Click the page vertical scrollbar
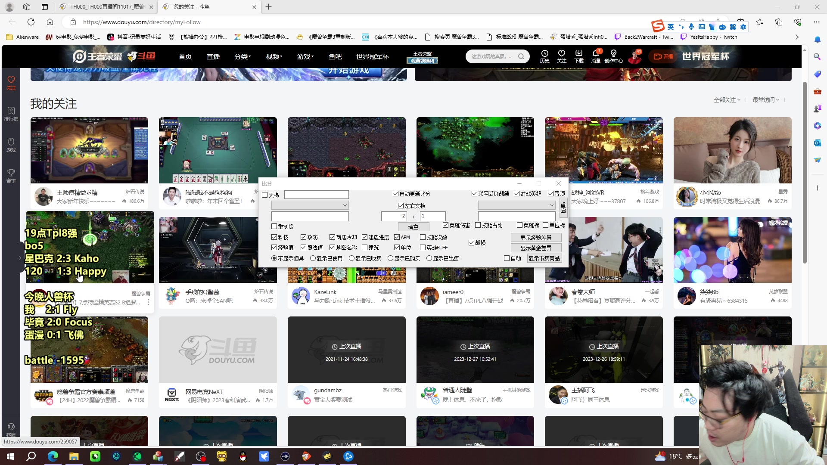 coord(804,172)
